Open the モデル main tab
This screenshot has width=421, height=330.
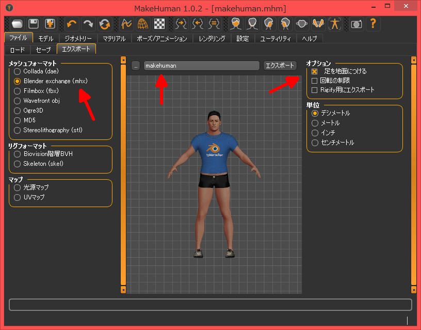click(x=45, y=38)
